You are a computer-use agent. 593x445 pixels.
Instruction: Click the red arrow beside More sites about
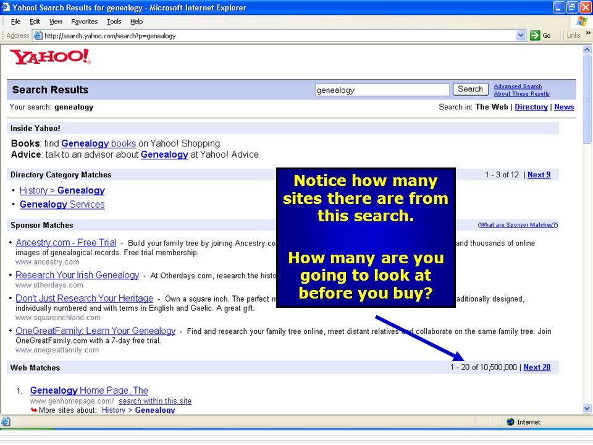coord(33,410)
